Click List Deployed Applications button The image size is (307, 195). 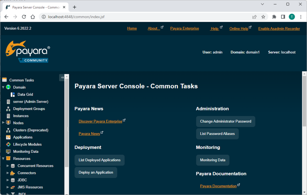tap(100, 160)
